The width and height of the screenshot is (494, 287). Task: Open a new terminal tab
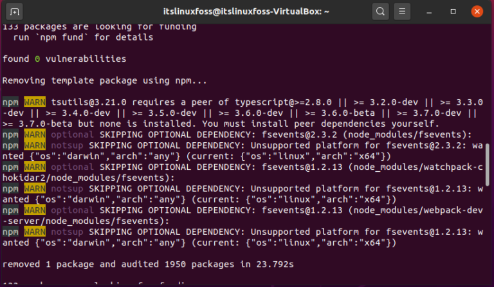click(14, 11)
